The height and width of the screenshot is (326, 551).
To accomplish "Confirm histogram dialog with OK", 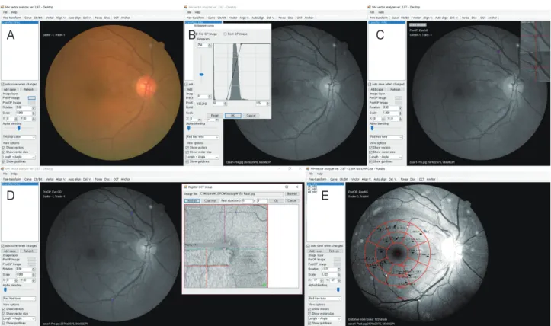I will tap(232, 116).
